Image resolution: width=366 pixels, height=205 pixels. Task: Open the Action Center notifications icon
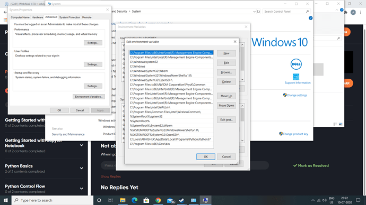(358, 200)
